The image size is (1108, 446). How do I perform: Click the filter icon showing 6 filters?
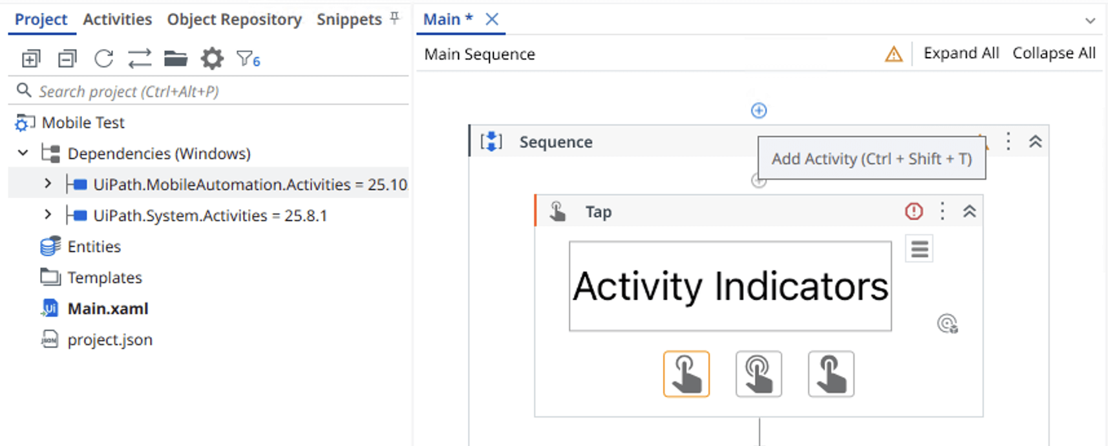tap(246, 58)
